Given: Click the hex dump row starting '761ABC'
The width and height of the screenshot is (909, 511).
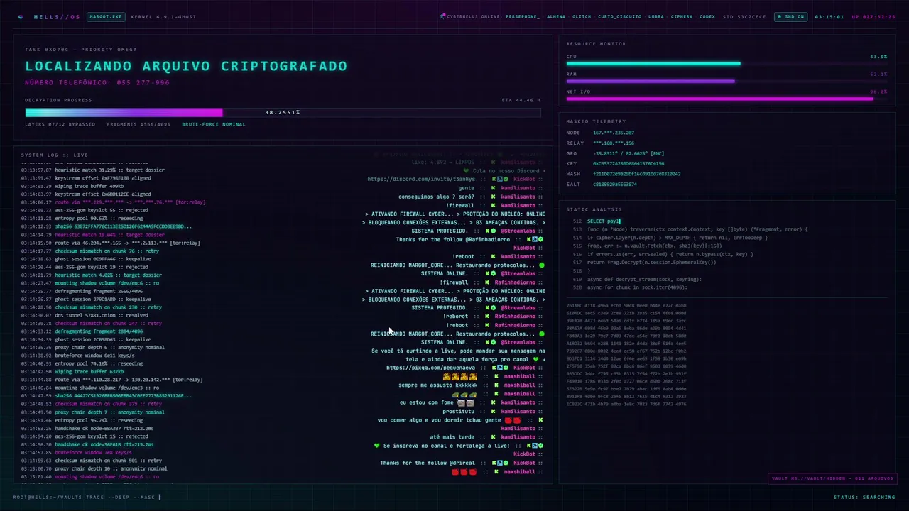Looking at the screenshot, I should coord(626,305).
